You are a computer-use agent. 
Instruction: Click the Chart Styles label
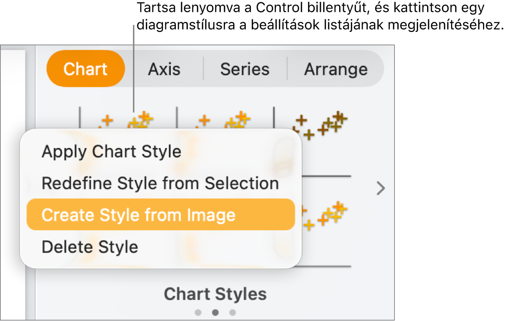click(215, 294)
